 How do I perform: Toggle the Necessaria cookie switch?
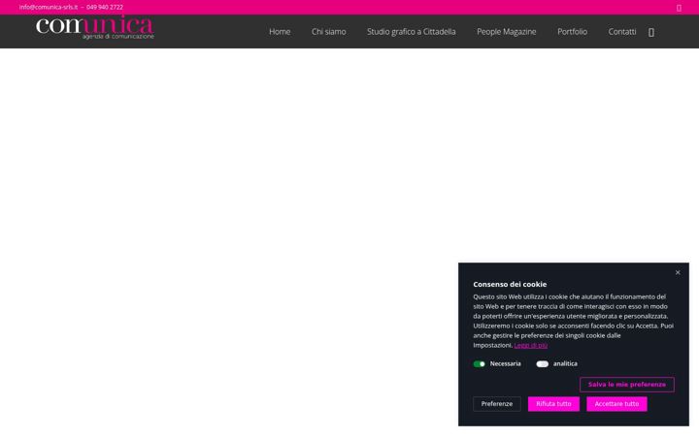[480, 364]
